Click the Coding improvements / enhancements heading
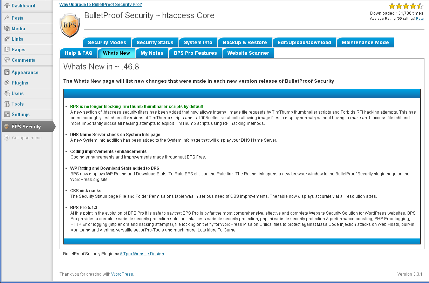This screenshot has height=283, width=429. click(108, 151)
